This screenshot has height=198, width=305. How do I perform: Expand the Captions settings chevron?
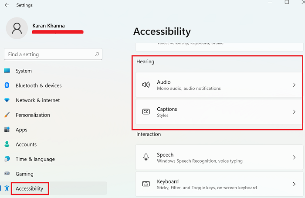pos(294,112)
